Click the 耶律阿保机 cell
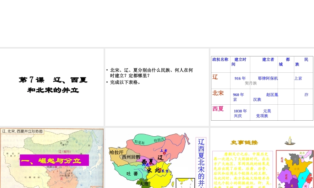 click(268, 78)
